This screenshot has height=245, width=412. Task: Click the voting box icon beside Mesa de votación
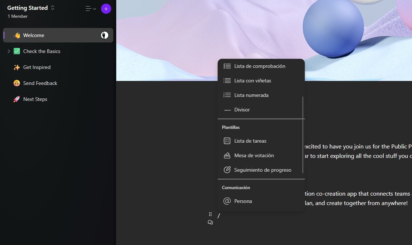point(227,155)
